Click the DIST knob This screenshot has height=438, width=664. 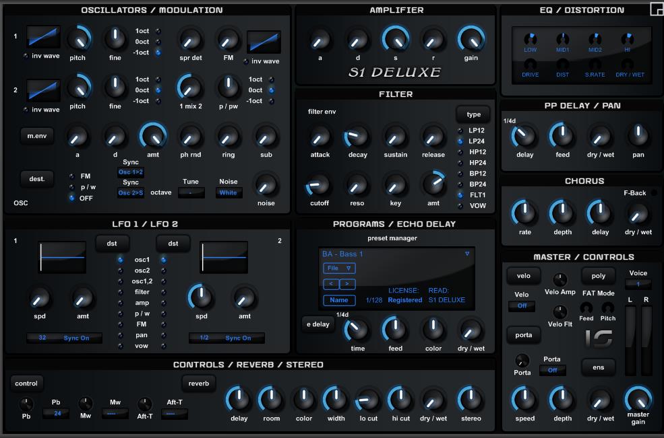tap(562, 65)
